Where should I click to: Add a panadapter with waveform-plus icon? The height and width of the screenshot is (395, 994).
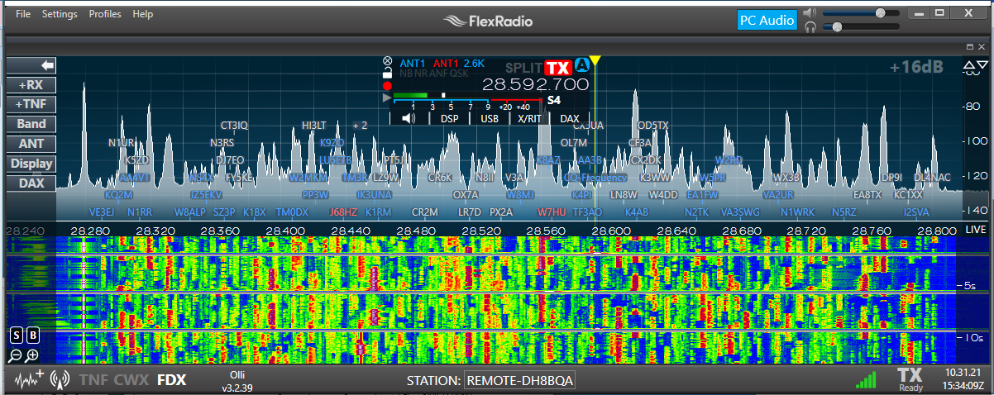(30, 379)
